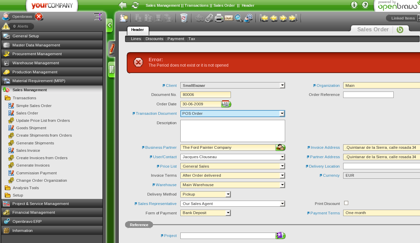Click the Openbravo logo beside Sales Order title
Viewport: 420px width, 243px height.
(x=400, y=30)
